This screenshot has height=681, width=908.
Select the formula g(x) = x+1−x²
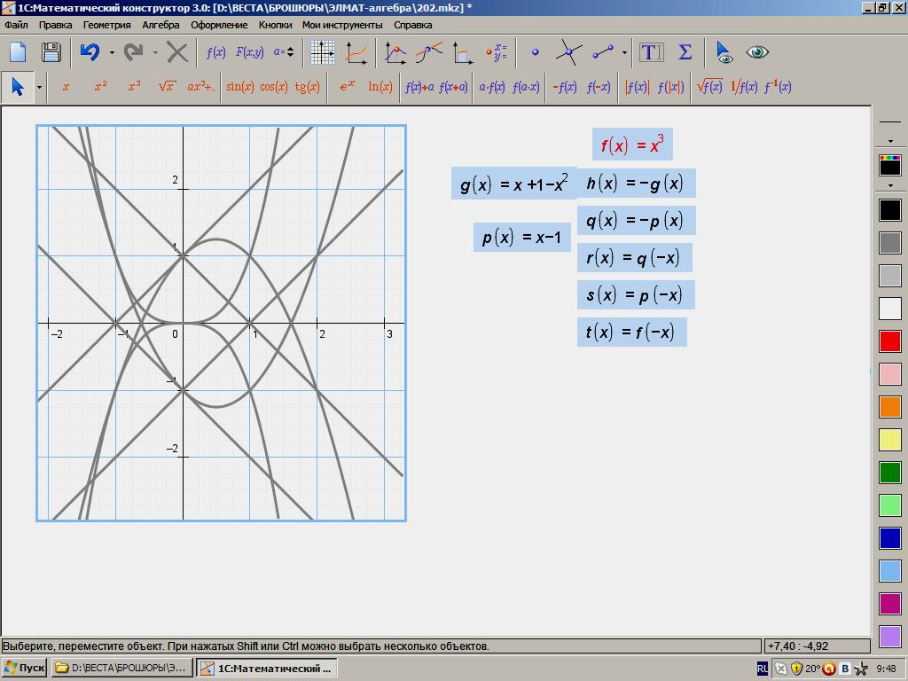514,184
